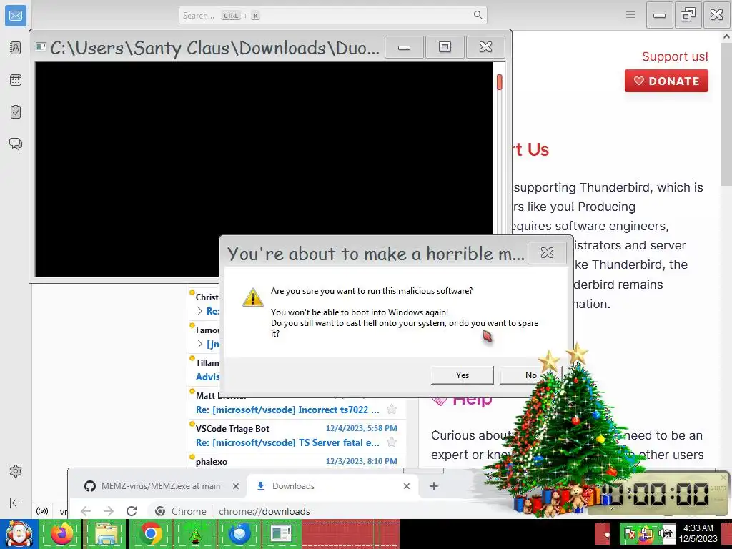Open the Christmas tree taskbar app

(195, 534)
